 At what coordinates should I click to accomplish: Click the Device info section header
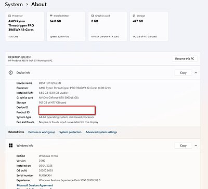coord(103,72)
